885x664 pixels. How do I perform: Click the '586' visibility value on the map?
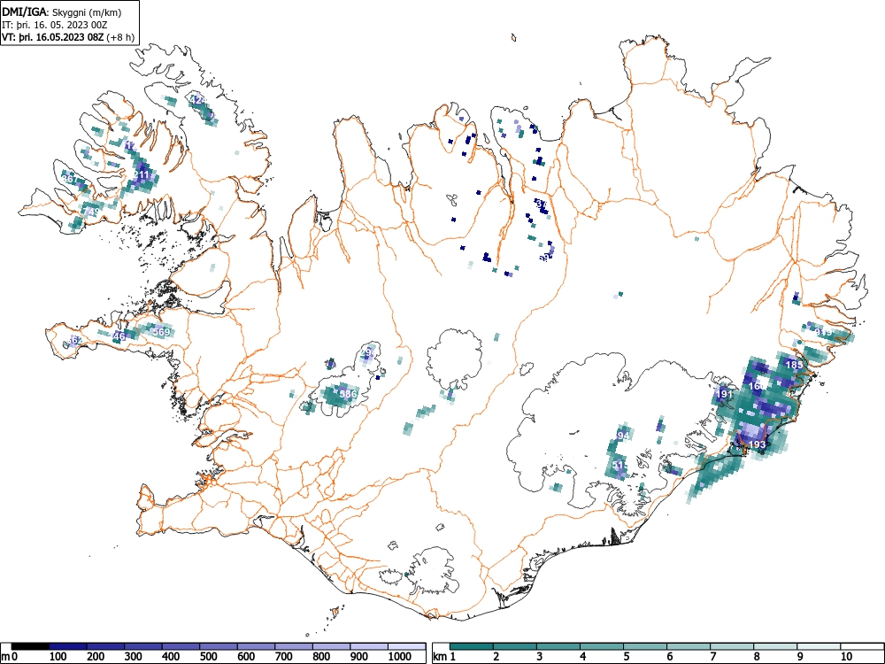coord(348,394)
